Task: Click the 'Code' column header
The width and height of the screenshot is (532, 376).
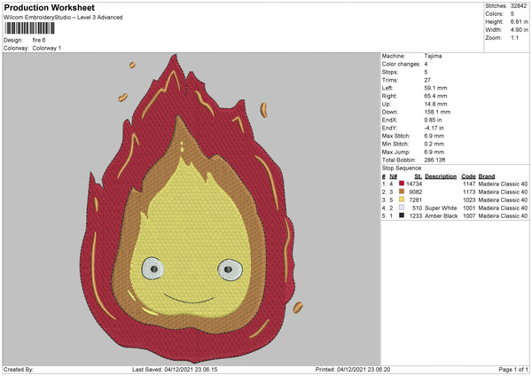Action: point(468,176)
